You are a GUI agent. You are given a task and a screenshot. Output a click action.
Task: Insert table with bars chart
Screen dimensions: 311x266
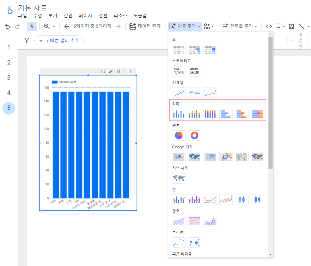[x=194, y=50]
